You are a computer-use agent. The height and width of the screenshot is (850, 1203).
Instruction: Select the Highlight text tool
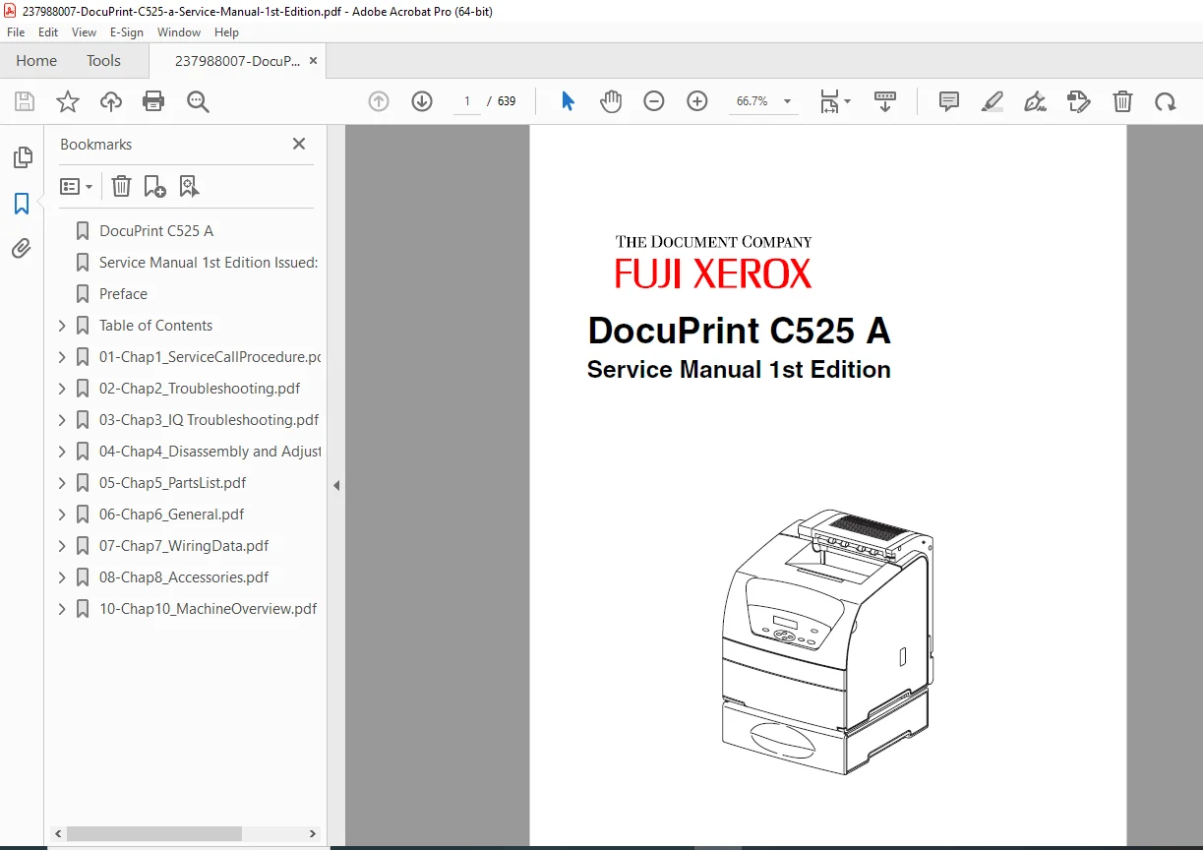pyautogui.click(x=992, y=101)
